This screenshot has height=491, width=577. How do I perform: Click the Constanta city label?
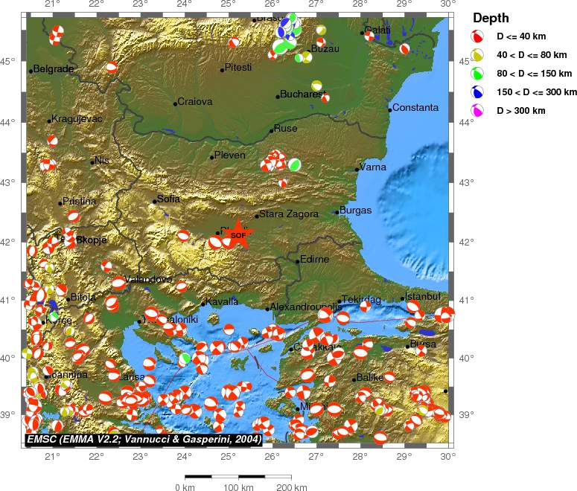[415, 107]
